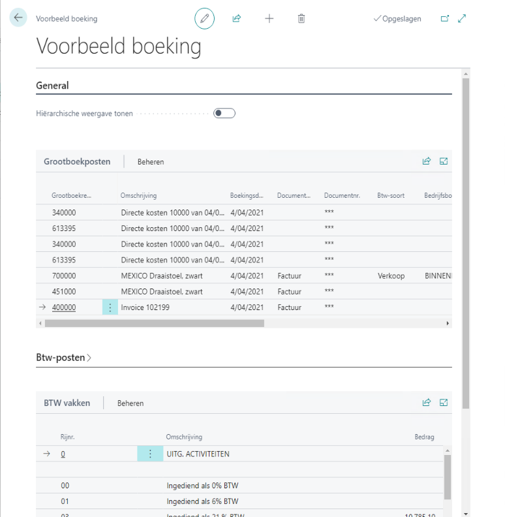This screenshot has width=505, height=517.
Task: Toggle Hiërarchische weergave tonen switch
Action: point(224,114)
